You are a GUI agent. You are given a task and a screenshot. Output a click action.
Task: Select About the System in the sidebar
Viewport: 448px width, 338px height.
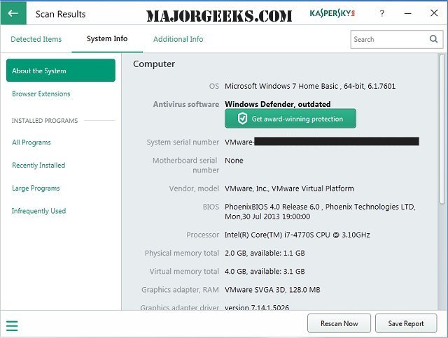point(61,71)
